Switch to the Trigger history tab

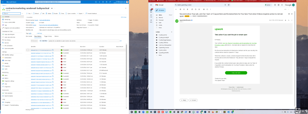pyautogui.click(x=48, y=36)
